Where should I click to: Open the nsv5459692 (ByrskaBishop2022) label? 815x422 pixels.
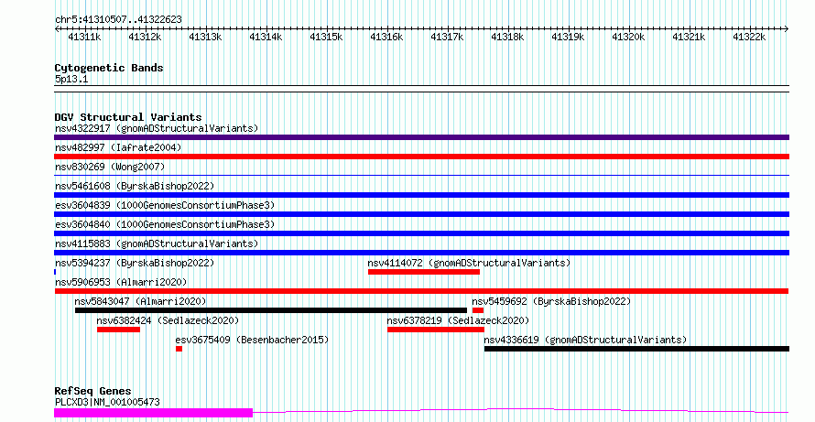(551, 301)
